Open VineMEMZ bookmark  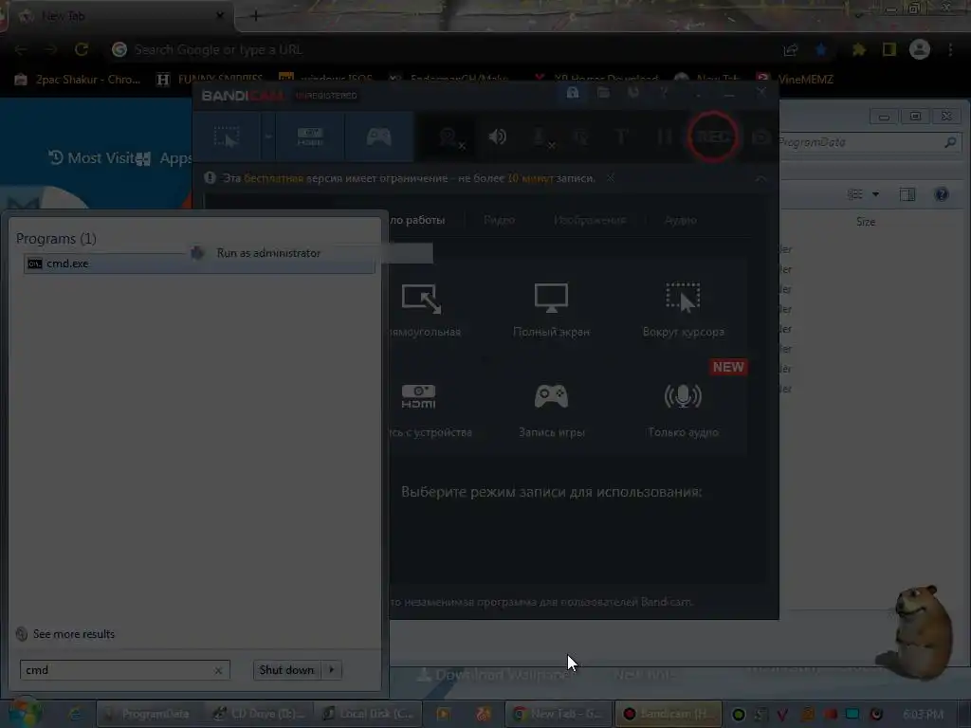click(797, 80)
